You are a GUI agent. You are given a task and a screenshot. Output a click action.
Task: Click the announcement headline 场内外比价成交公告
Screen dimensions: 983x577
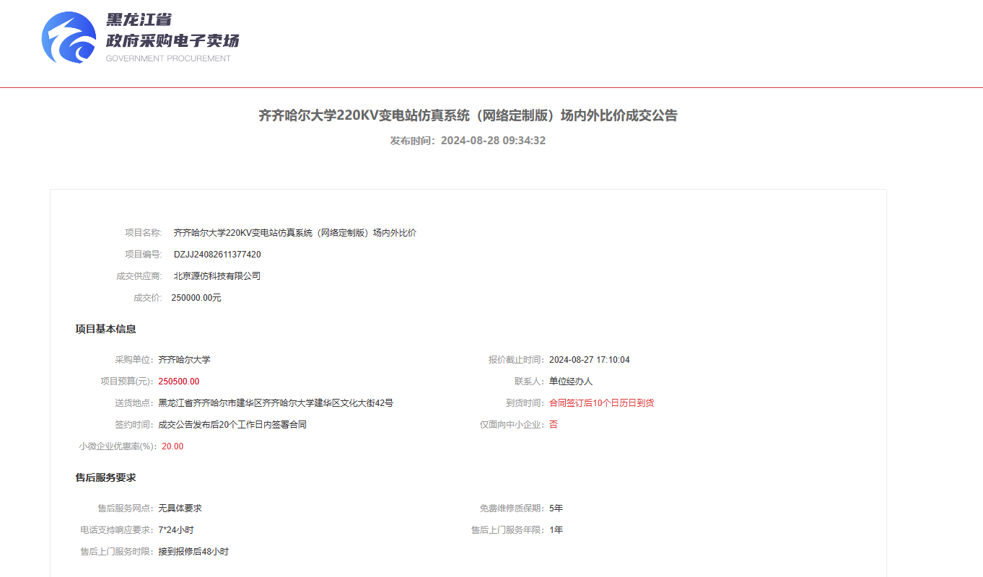point(468,115)
